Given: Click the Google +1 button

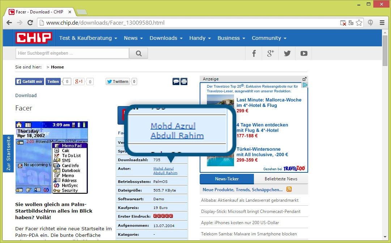Looking at the screenshot, I should (79, 81).
